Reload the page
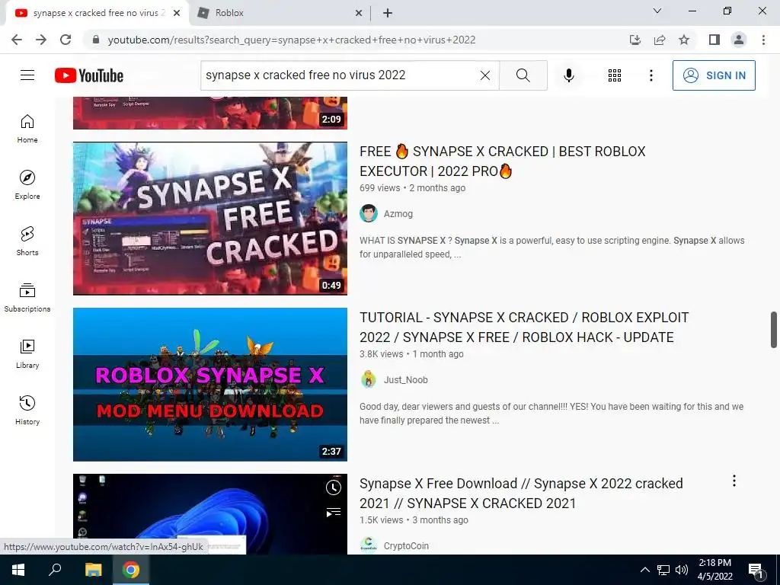The height and width of the screenshot is (585, 780). pos(66,40)
